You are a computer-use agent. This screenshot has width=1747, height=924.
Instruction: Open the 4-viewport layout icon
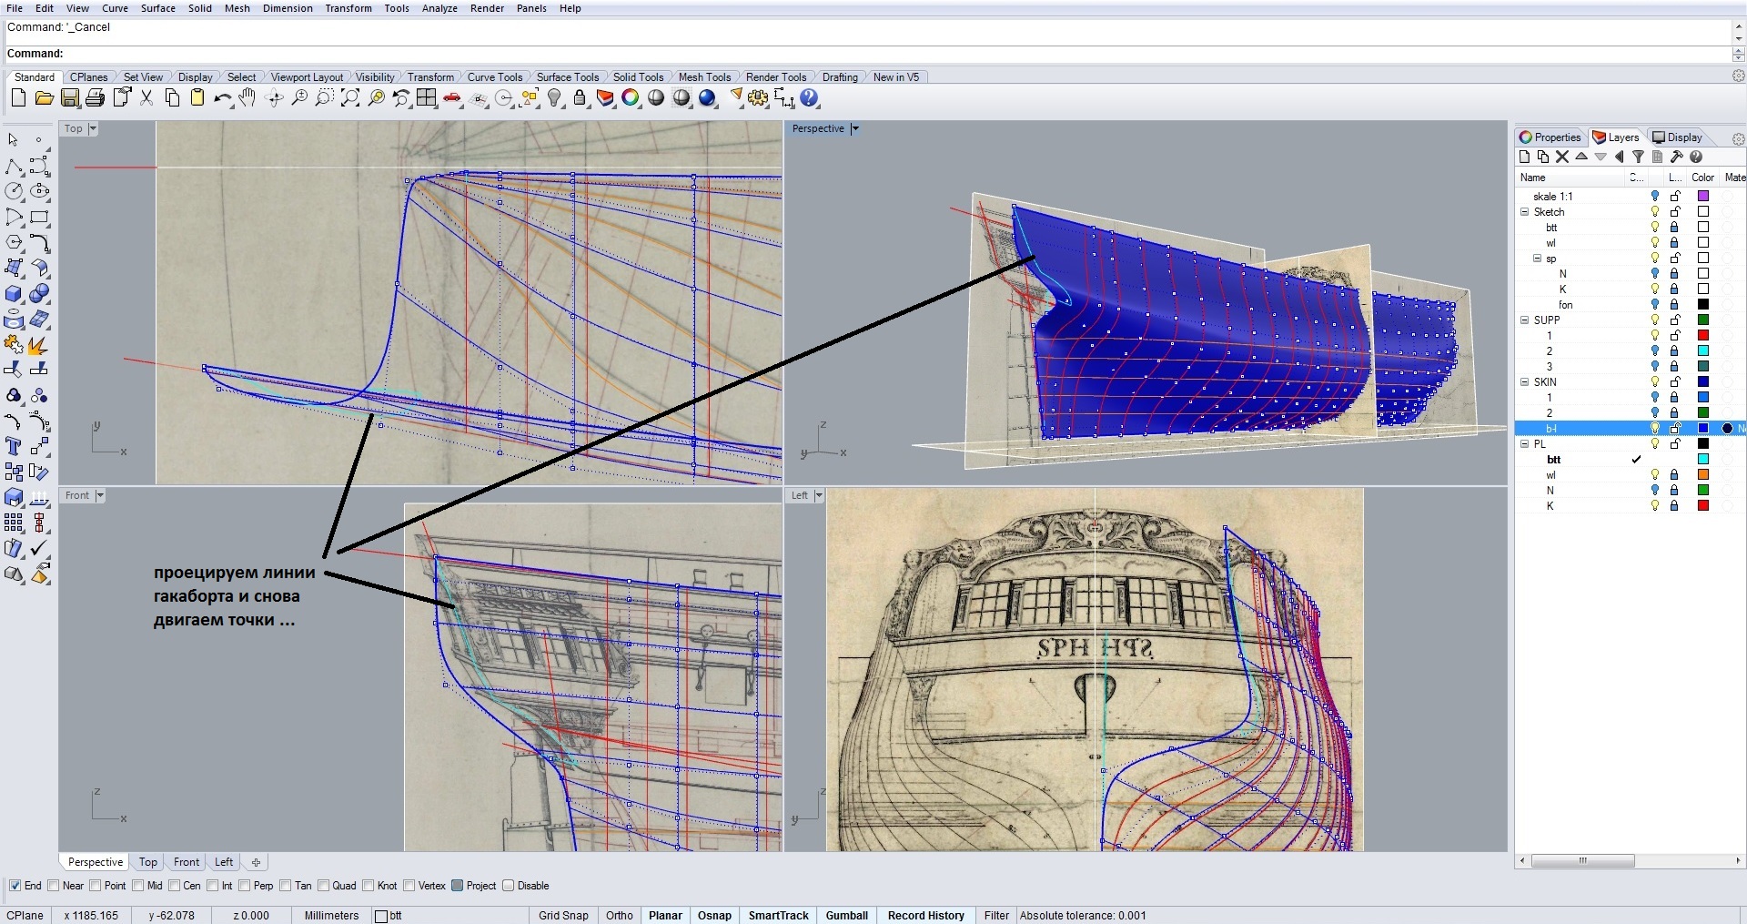click(426, 98)
